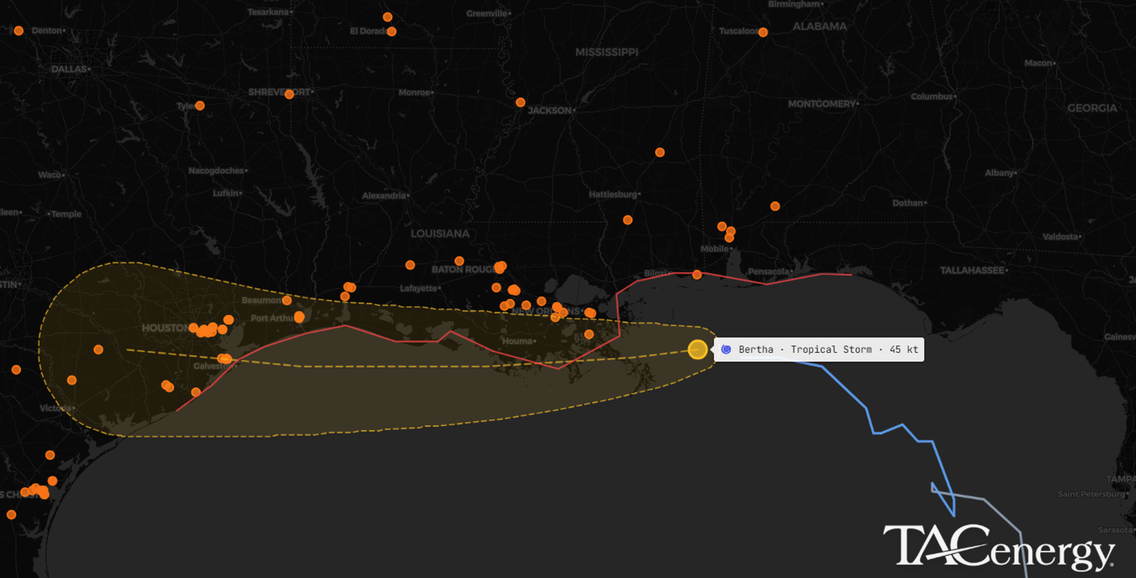
Task: Click the orange coastal marker near Biloxi
Action: click(697, 275)
